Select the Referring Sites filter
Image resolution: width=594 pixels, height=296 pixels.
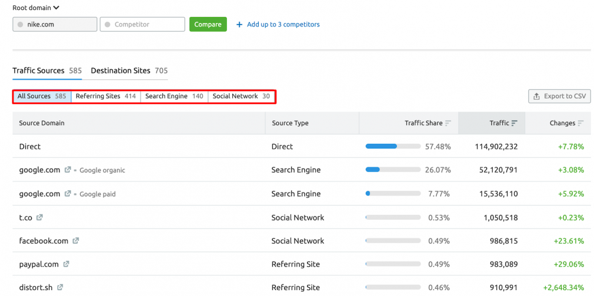[106, 96]
